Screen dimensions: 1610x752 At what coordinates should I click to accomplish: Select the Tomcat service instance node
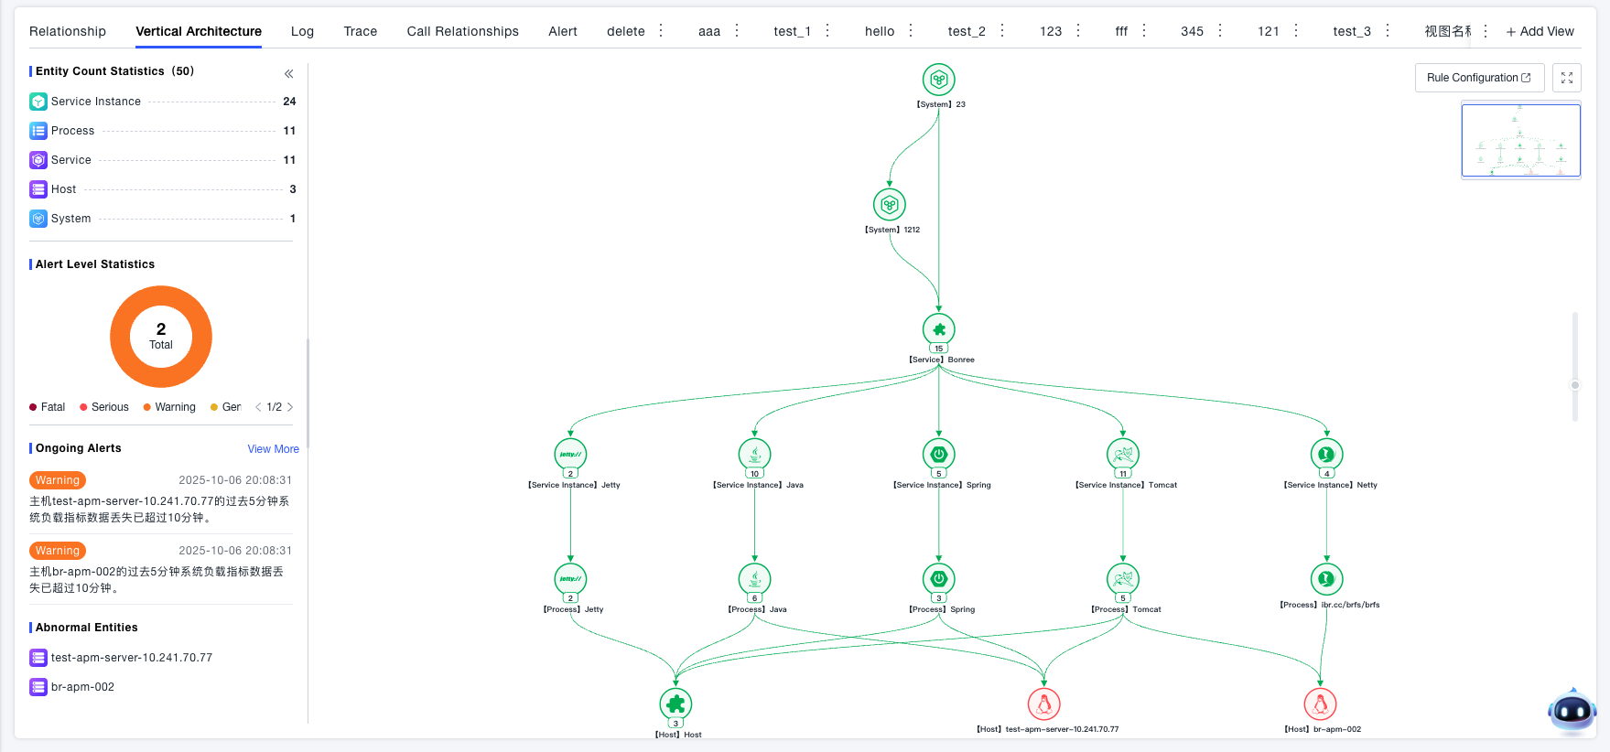pyautogui.click(x=1122, y=455)
